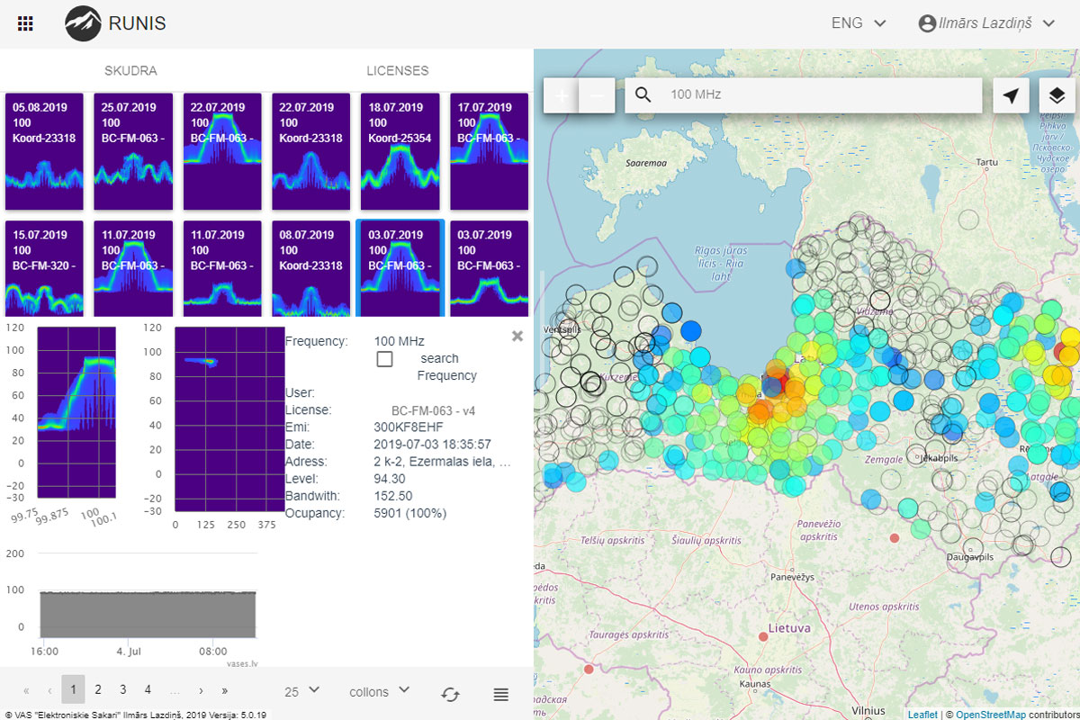Open the Ilmārs Lazdiņš user dropdown
The image size is (1080, 720).
(x=986, y=23)
